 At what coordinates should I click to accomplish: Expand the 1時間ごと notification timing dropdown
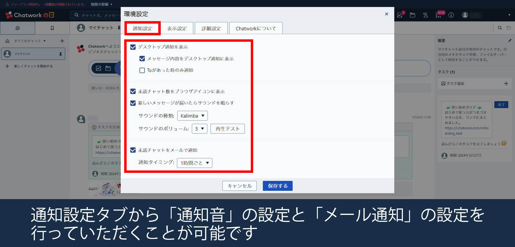[x=194, y=163]
